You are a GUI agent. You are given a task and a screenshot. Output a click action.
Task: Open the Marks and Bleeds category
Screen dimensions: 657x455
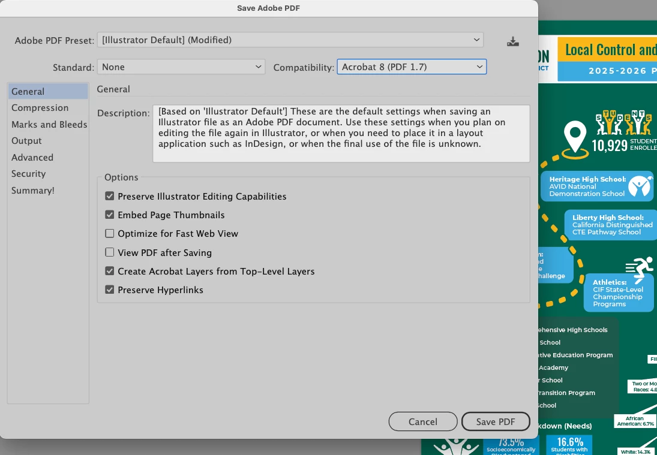tap(49, 124)
